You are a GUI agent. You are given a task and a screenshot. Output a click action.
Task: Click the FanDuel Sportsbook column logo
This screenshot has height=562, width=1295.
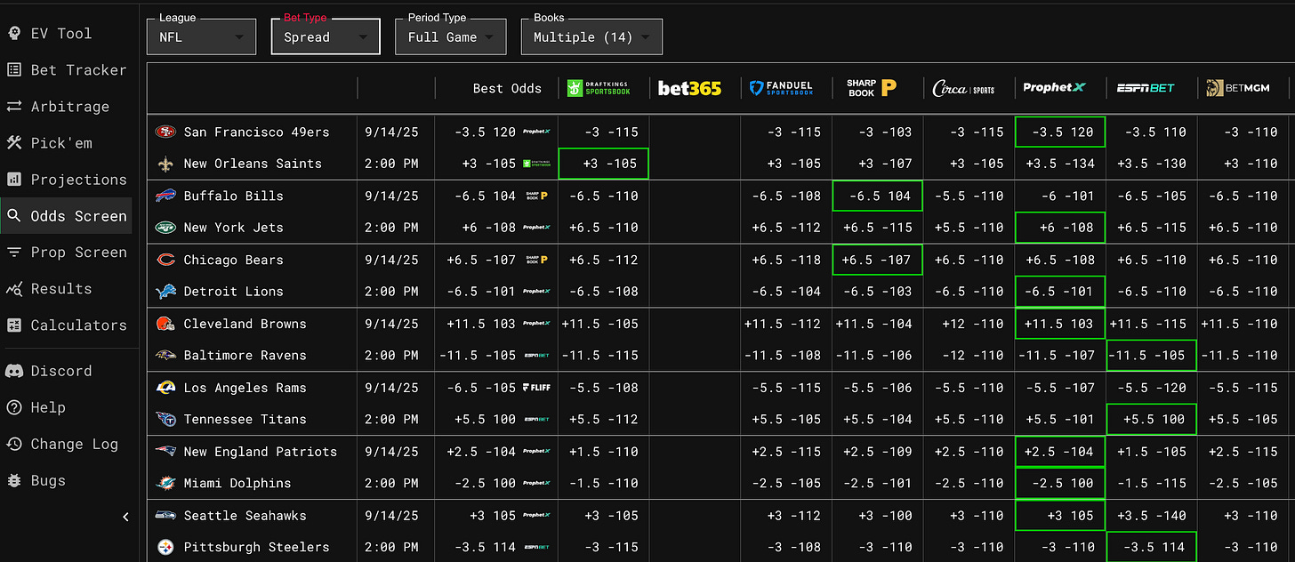[781, 88]
